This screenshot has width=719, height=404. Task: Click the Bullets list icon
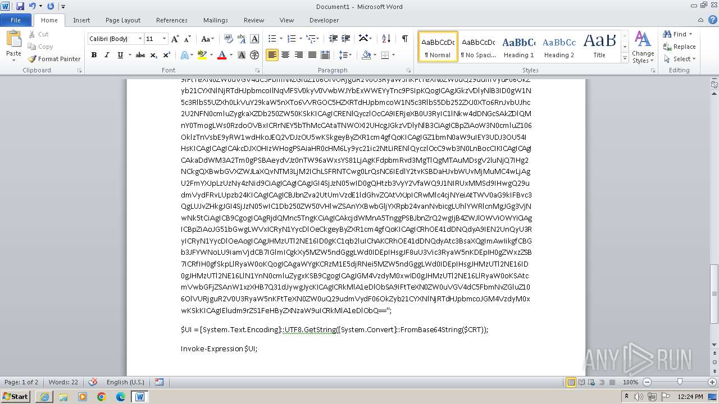(272, 39)
